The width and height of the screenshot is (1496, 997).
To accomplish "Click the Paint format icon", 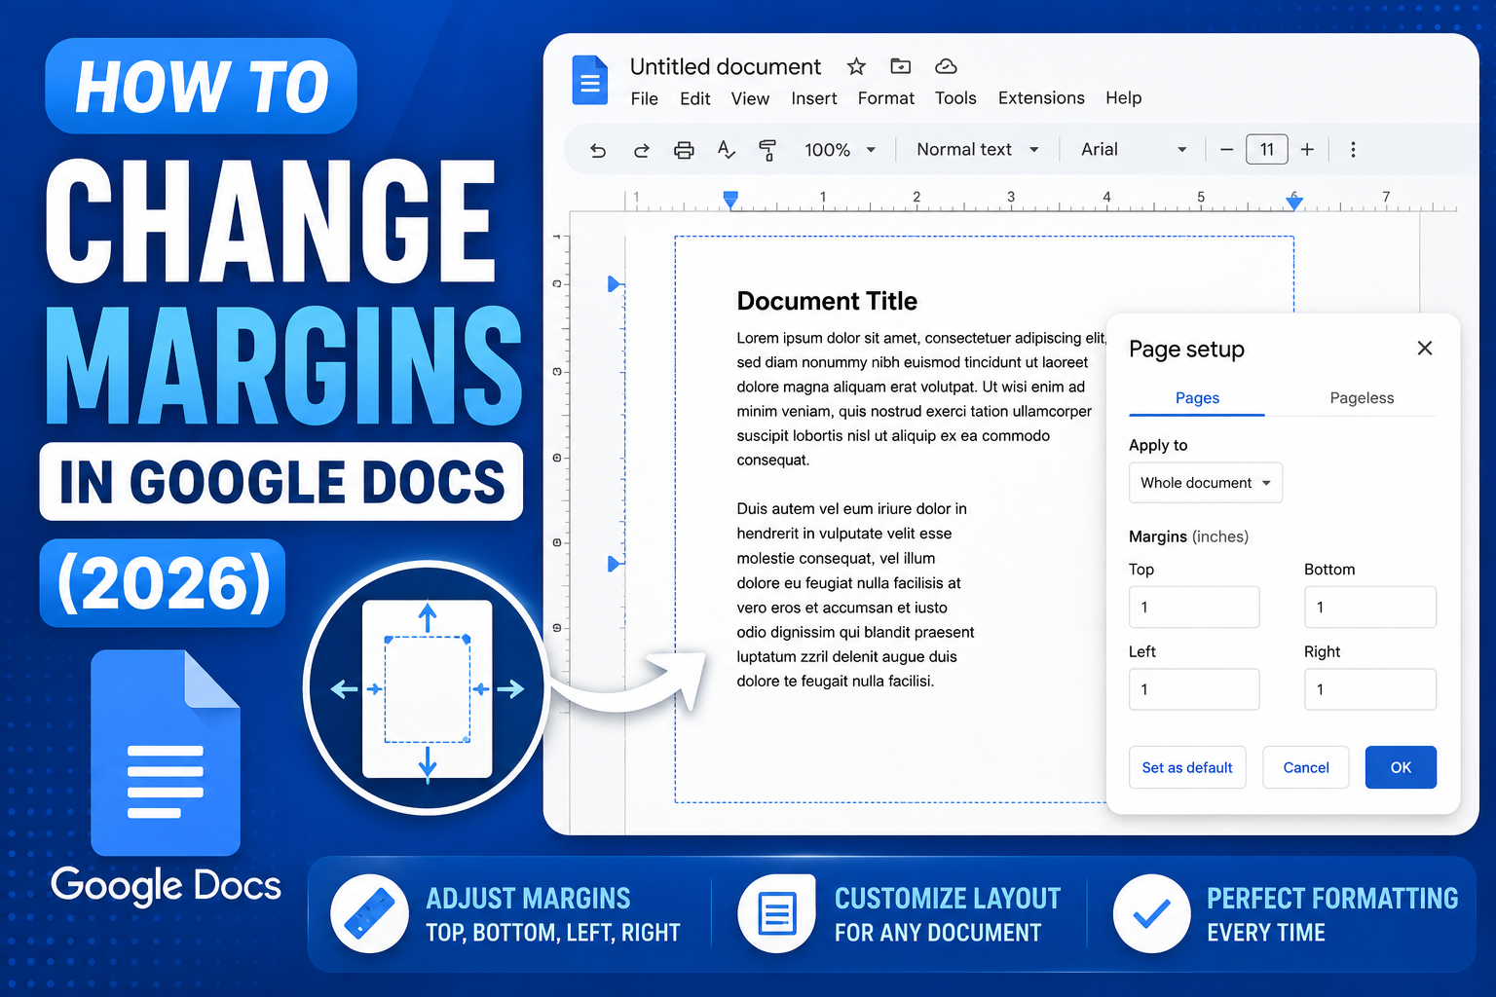I will [x=767, y=150].
